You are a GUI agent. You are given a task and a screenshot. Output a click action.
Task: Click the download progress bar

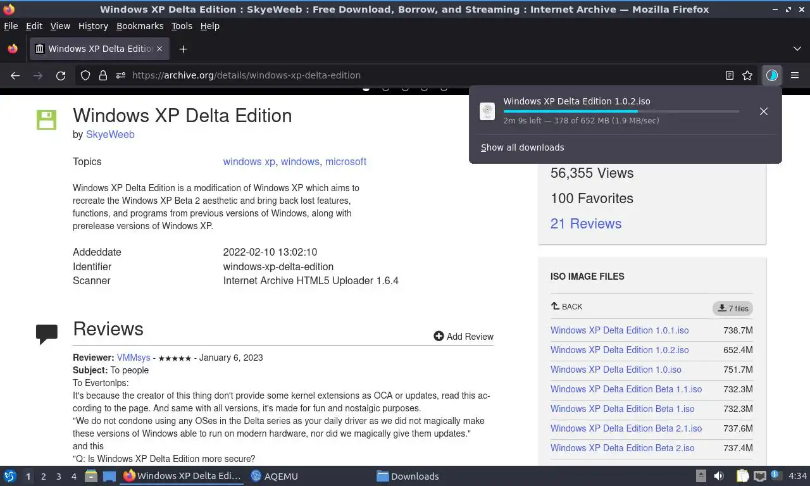[621, 111]
